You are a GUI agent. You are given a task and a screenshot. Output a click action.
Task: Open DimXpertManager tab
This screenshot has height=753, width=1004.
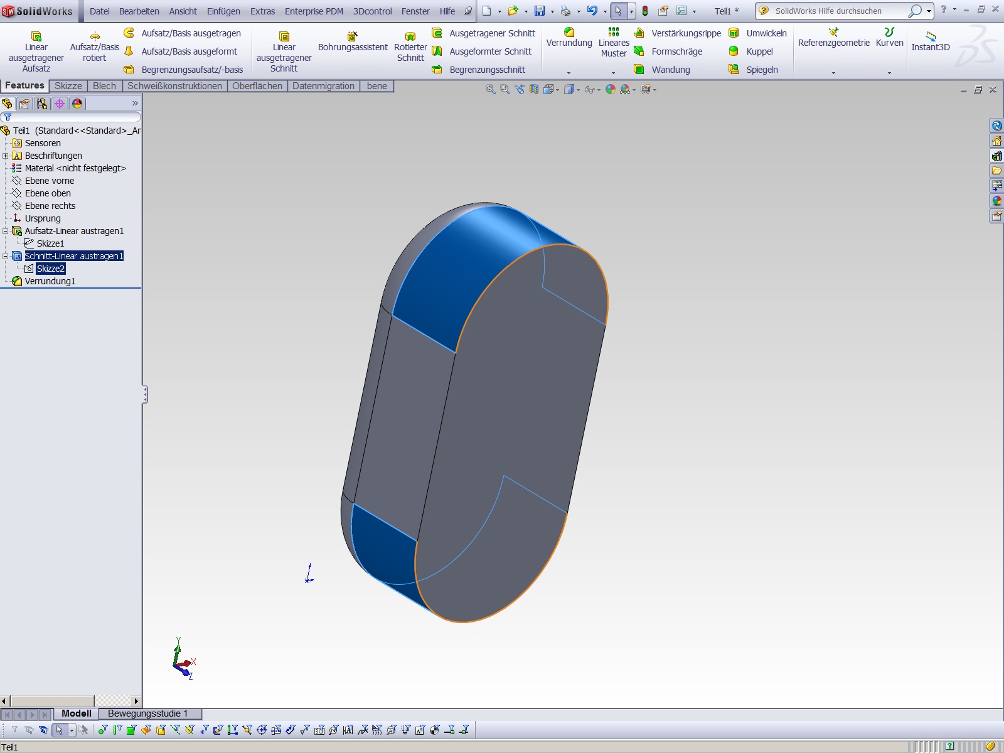[60, 104]
